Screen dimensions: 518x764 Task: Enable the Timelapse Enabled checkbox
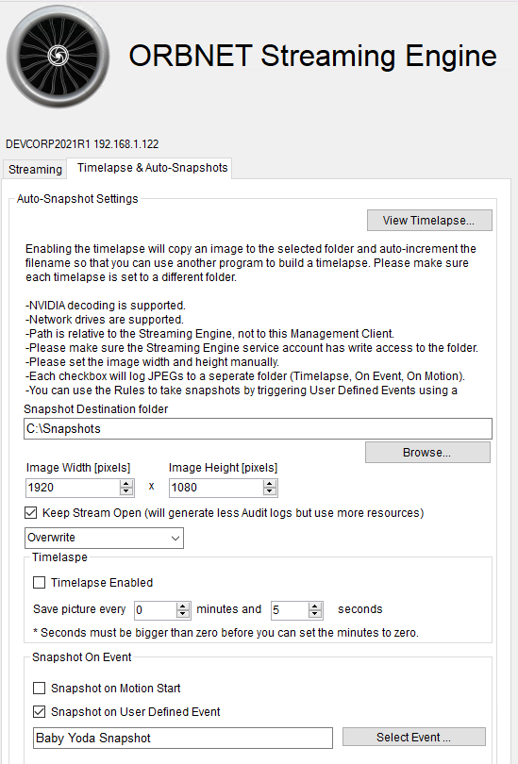[39, 582]
